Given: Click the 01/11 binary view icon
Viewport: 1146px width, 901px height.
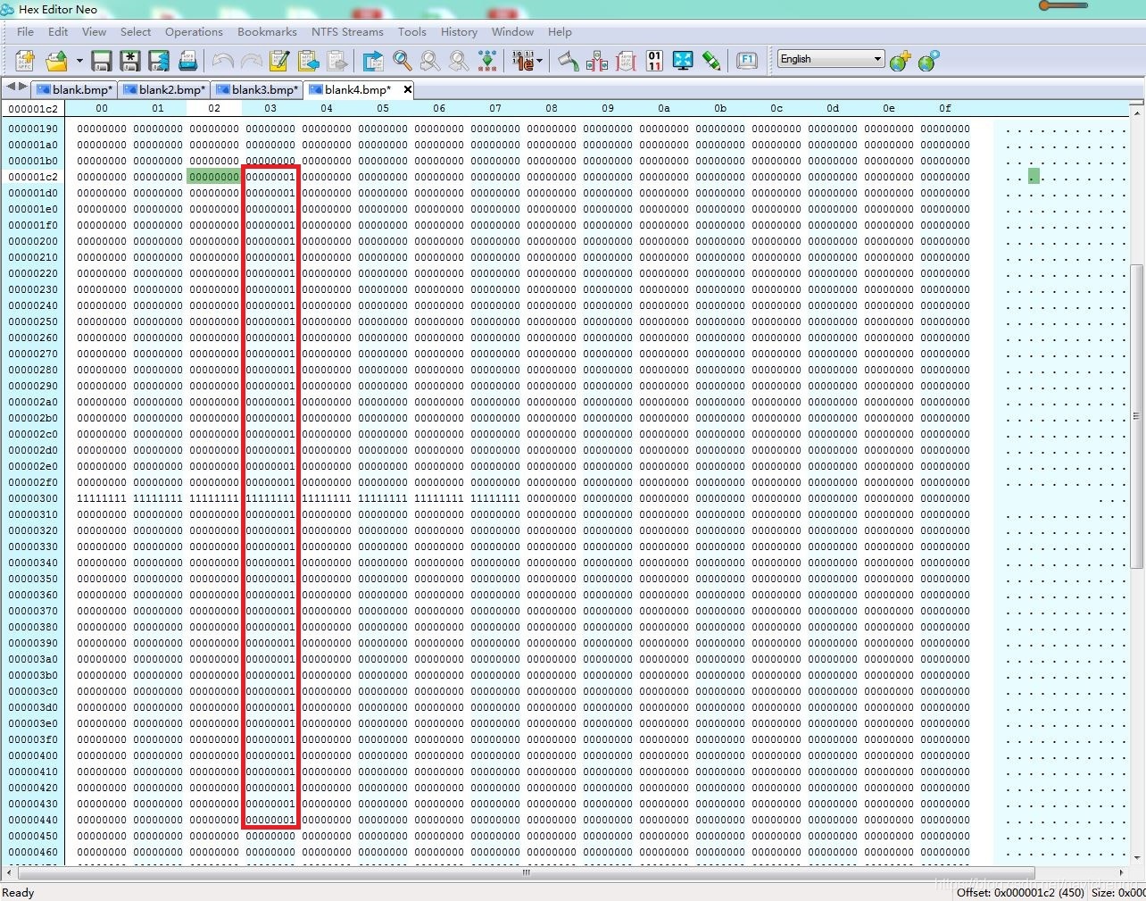Looking at the screenshot, I should [x=654, y=61].
